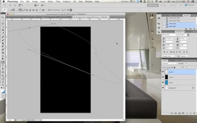Enable Faux Bold in Character panel

pos(164,52)
